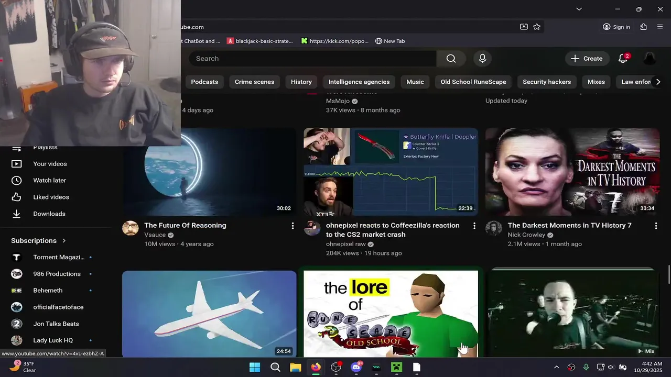Viewport: 671px width, 377px height.
Task: Open the browser extensions puzzle icon
Action: click(x=644, y=27)
